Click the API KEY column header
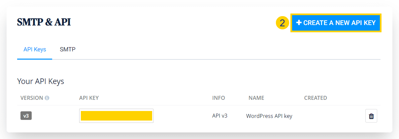Screen dimensions: 399x139 click(89, 98)
